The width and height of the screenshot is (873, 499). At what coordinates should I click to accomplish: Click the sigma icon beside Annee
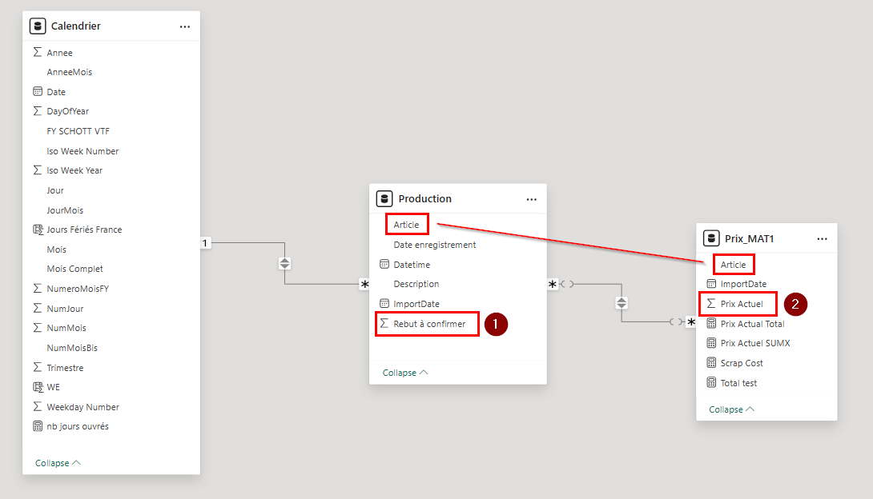point(38,52)
